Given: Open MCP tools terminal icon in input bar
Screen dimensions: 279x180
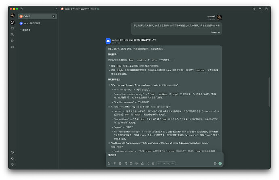Looking at the screenshot, I should pos(131,163).
